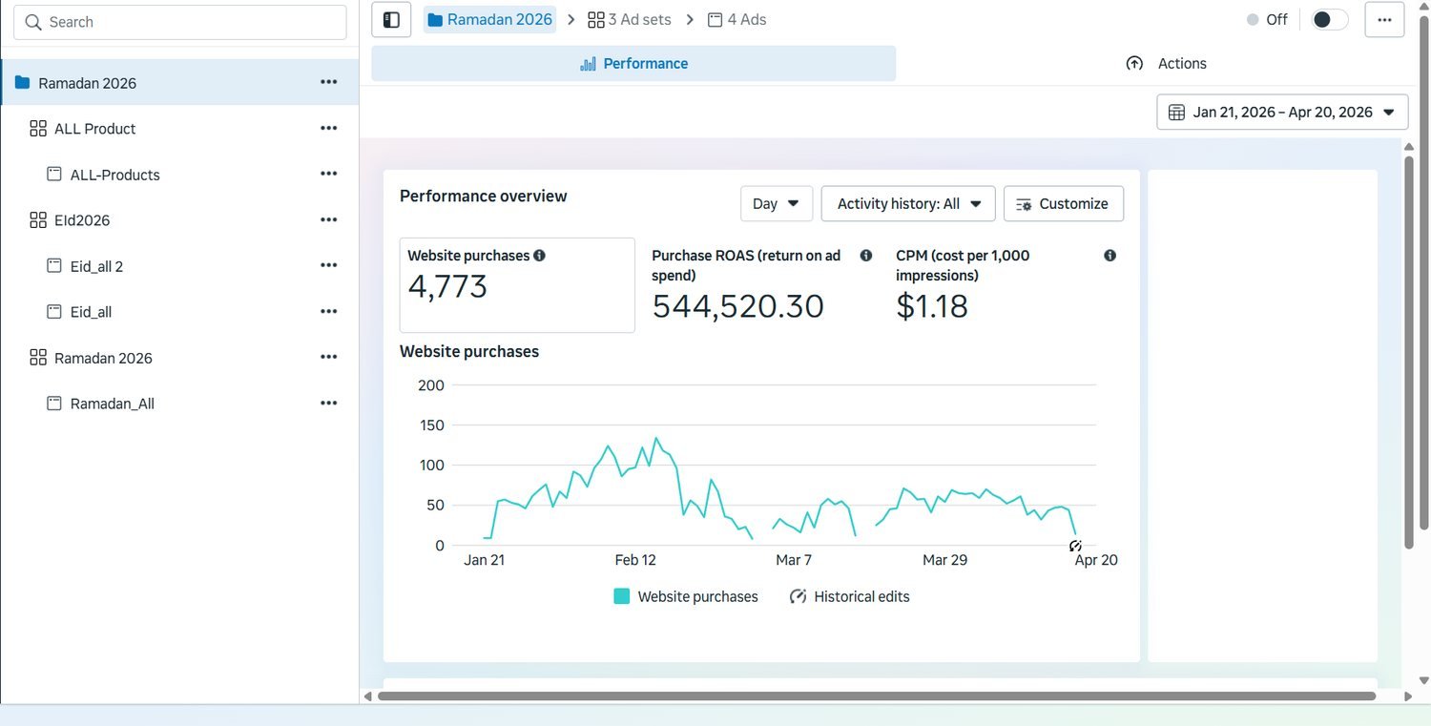This screenshot has width=1431, height=726.
Task: Open more options for EId2026 ad set
Action: (x=329, y=219)
